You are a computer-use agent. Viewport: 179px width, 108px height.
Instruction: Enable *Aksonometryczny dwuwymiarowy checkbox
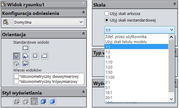[x=16, y=76]
